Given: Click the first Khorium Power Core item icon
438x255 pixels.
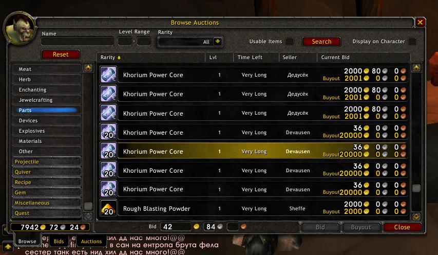Looking at the screenshot, I should pyautogui.click(x=108, y=75).
